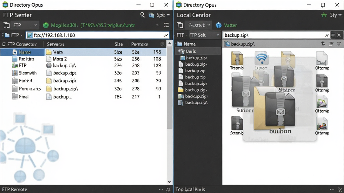344x193 pixels.
Task: Open the Spiz menu in left window
Action: point(163,15)
